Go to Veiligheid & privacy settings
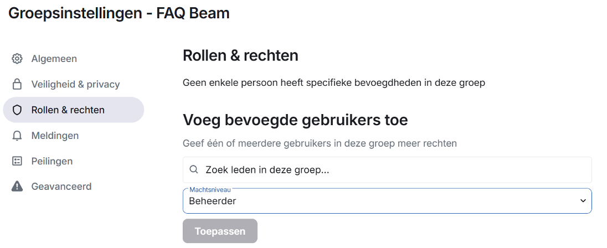The image size is (607, 248). (75, 84)
